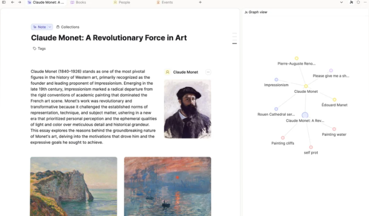
Task: Select the Rouen Cathedral series node
Action: point(276,109)
